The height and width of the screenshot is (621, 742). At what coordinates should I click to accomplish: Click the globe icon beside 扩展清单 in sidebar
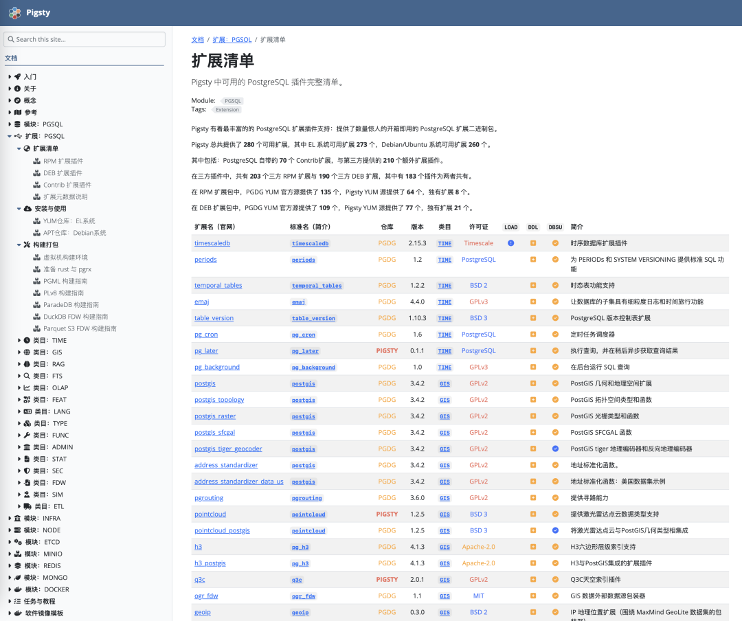click(x=27, y=148)
